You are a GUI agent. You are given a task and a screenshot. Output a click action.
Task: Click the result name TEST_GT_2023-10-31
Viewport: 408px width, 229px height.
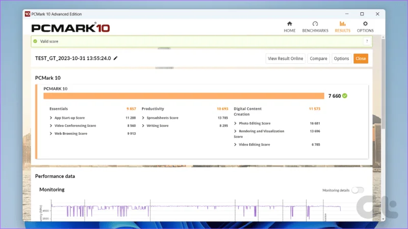pyautogui.click(x=73, y=58)
